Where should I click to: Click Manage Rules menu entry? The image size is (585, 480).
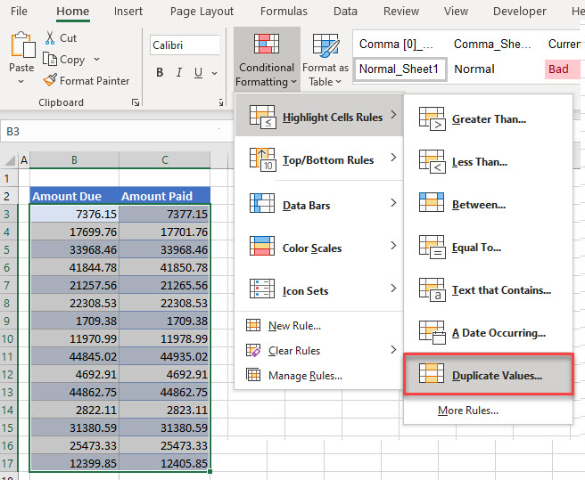pyautogui.click(x=305, y=376)
